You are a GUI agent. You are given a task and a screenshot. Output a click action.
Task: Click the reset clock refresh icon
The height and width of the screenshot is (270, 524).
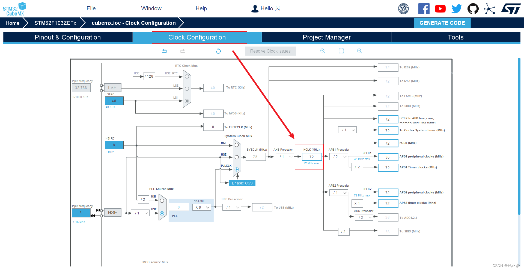(218, 51)
